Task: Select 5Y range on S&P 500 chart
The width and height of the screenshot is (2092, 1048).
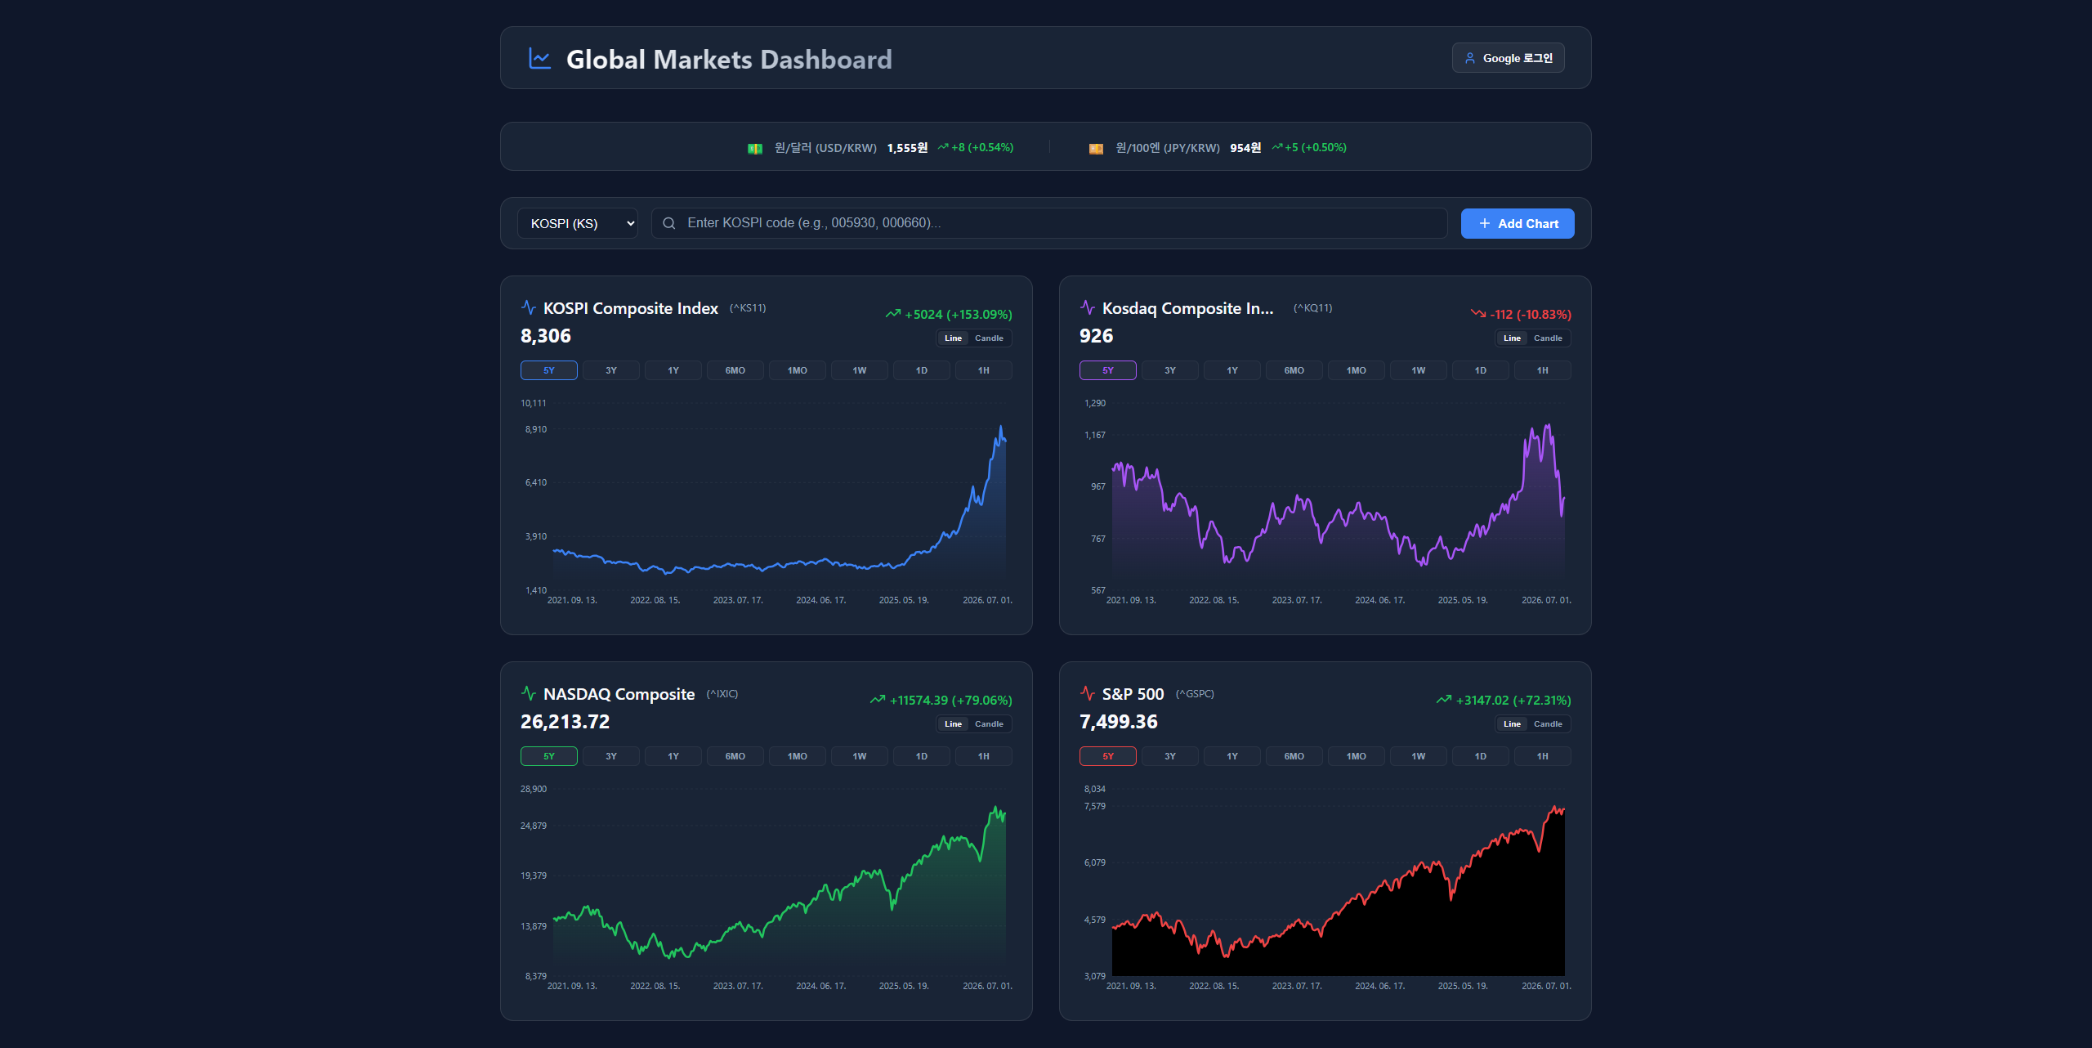Action: point(1108,756)
